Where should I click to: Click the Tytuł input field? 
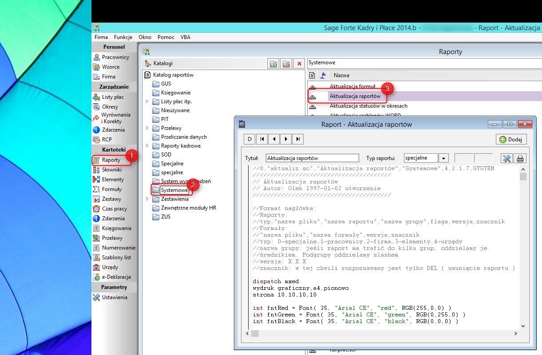click(x=312, y=158)
